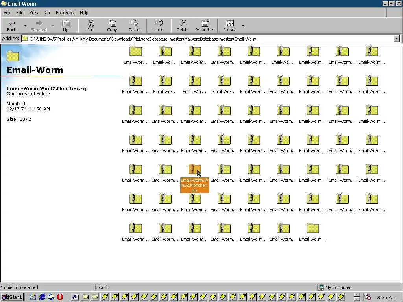Viewport: 403px width, 302px height.
Task: Click the Task Scheduler system tray icon
Action: (368, 297)
